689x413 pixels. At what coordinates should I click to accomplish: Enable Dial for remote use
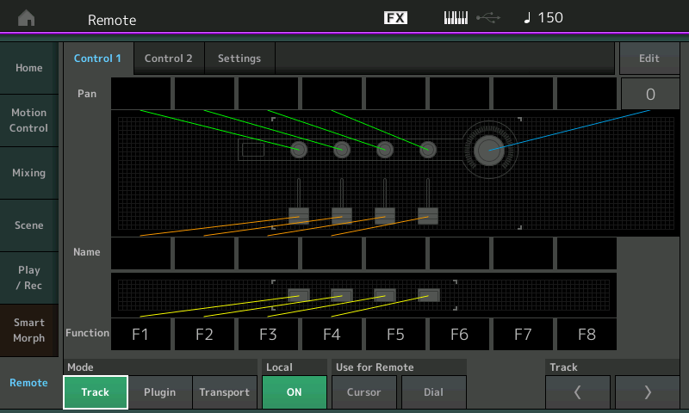434,392
